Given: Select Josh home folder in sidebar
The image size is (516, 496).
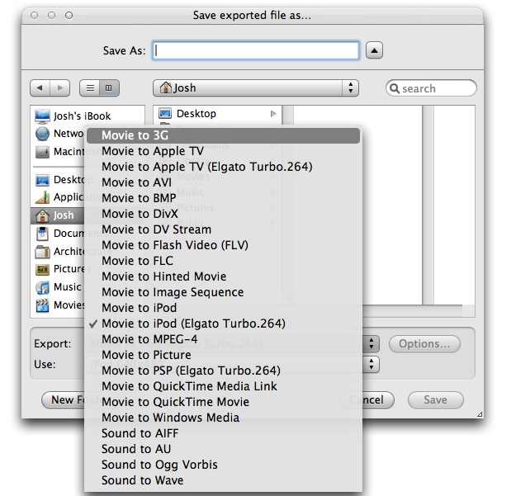Looking at the screenshot, I should 58,215.
